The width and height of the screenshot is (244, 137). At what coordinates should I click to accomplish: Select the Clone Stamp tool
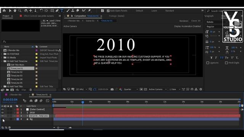click(73, 11)
